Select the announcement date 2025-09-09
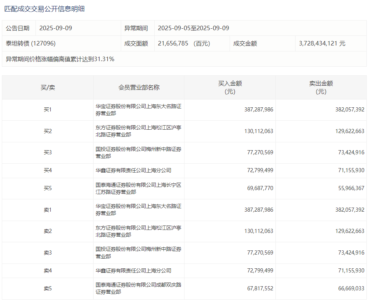Viewport: 369px width, 303px height. pyautogui.click(x=55, y=28)
